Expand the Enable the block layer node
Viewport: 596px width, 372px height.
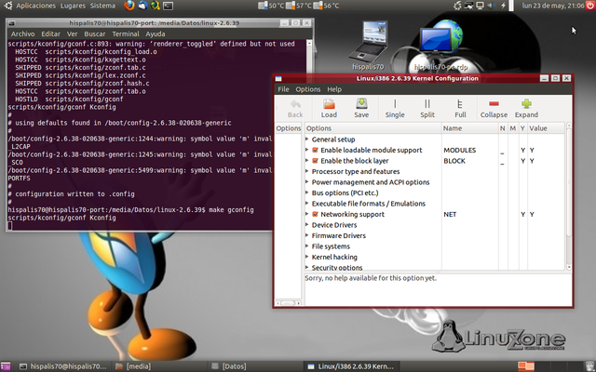tap(307, 161)
